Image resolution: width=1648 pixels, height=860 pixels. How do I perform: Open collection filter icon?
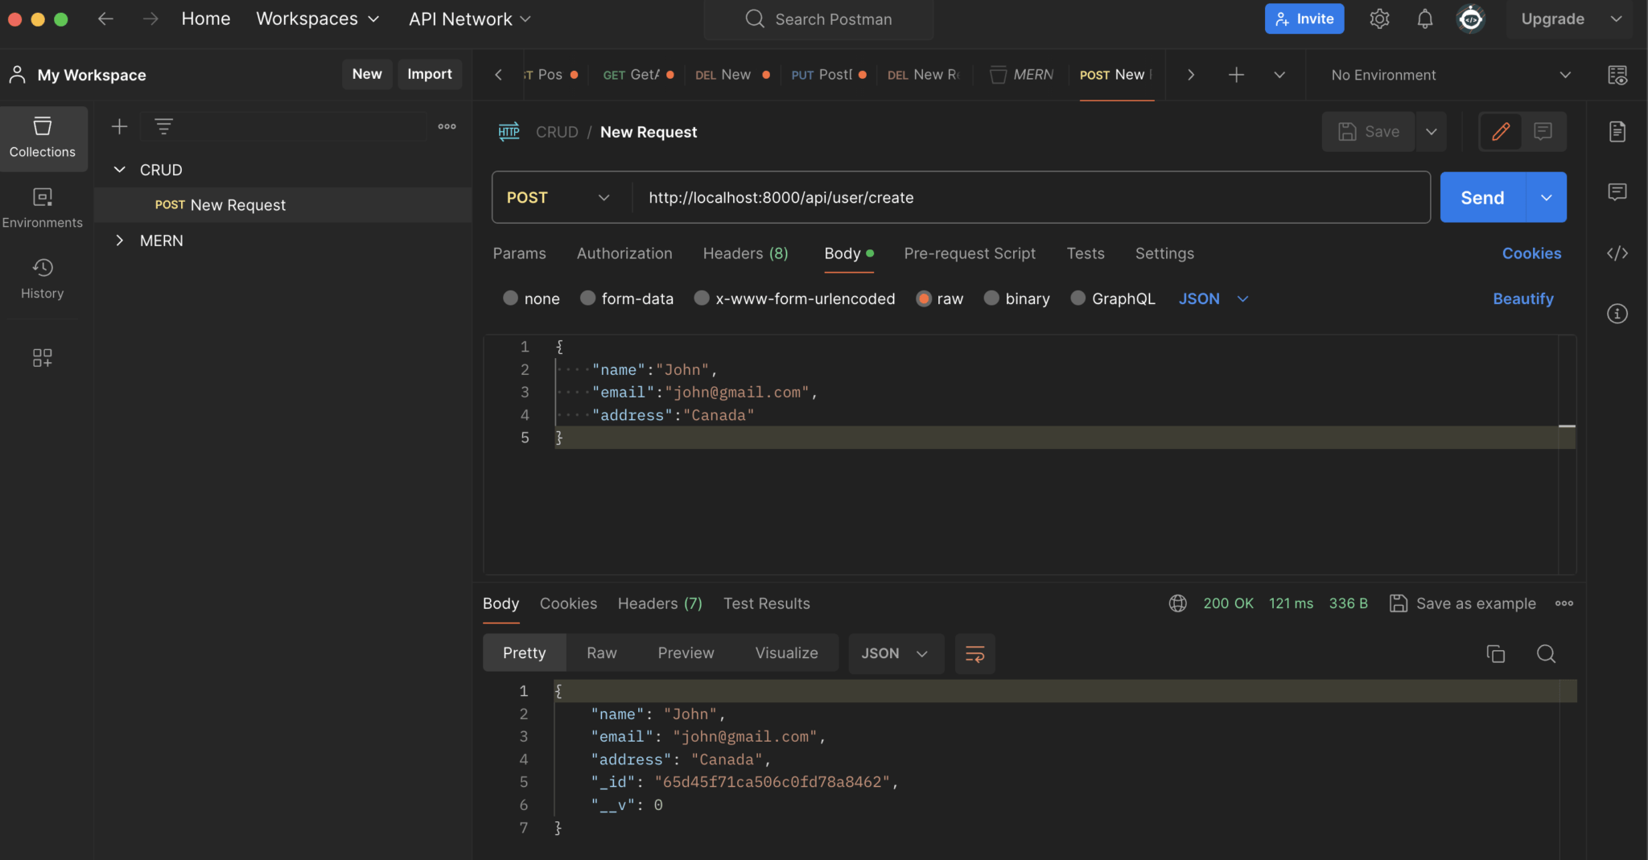[163, 126]
